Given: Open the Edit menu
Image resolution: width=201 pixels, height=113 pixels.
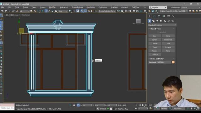Looking at the screenshot, I should tap(9, 7).
